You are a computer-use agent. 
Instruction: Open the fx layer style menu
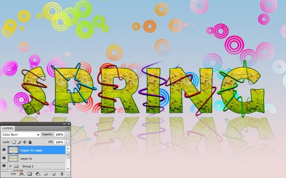[x=22, y=174]
